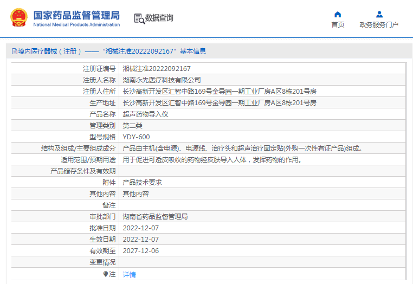This screenshot has width=413, height=284.
Task: Click the 管理类别 row label
Action: [x=102, y=125]
